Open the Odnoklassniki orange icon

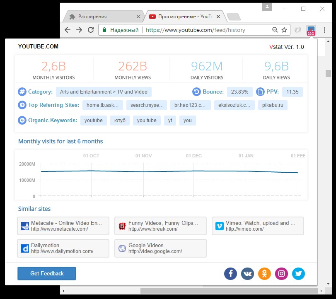(264, 273)
